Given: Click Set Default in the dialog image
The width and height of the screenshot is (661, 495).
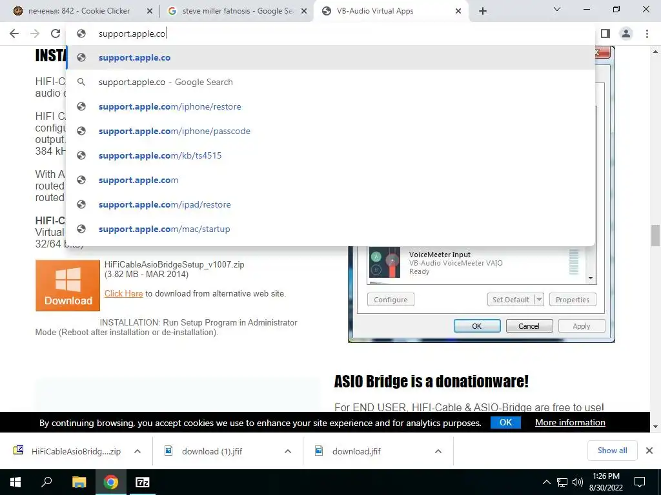Looking at the screenshot, I should click(x=511, y=300).
